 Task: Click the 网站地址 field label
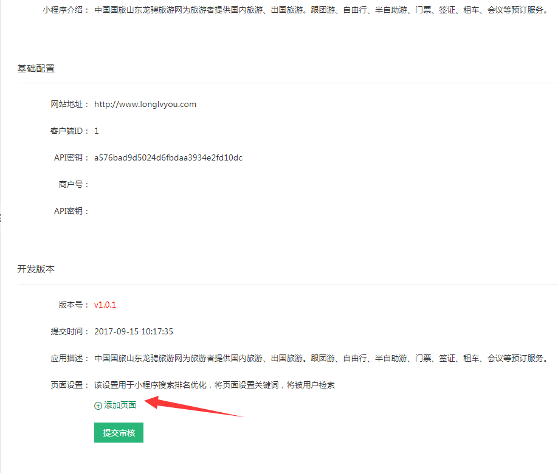pos(69,104)
